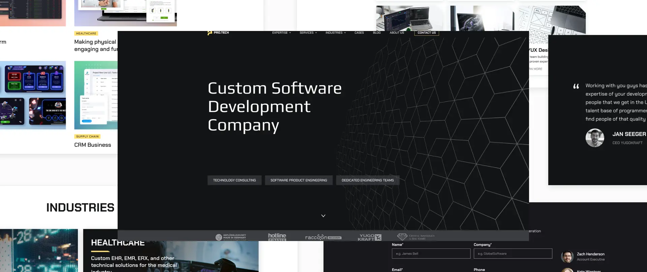Expand the Industries navigation dropdown
Viewport: 647px width, 272px height.
[x=335, y=33]
